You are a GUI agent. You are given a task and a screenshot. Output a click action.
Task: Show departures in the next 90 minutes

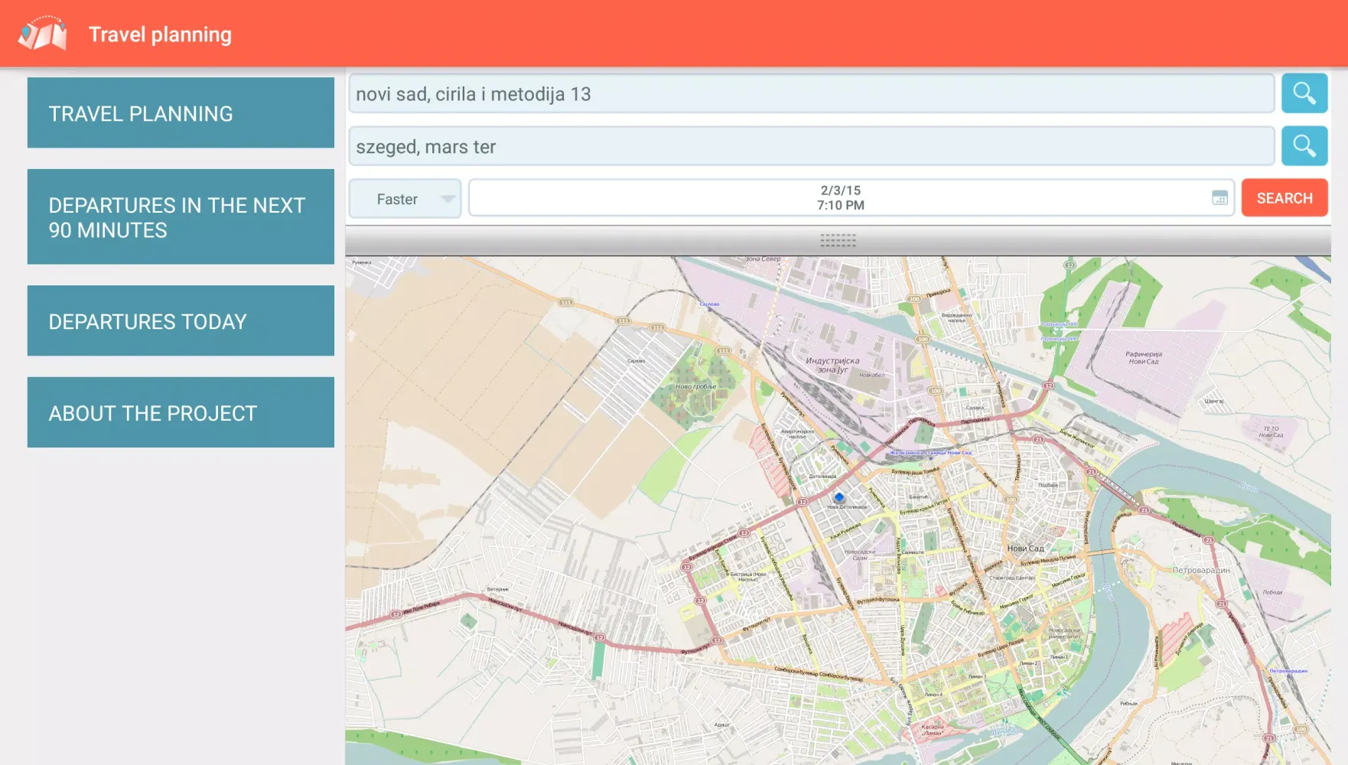tap(181, 217)
